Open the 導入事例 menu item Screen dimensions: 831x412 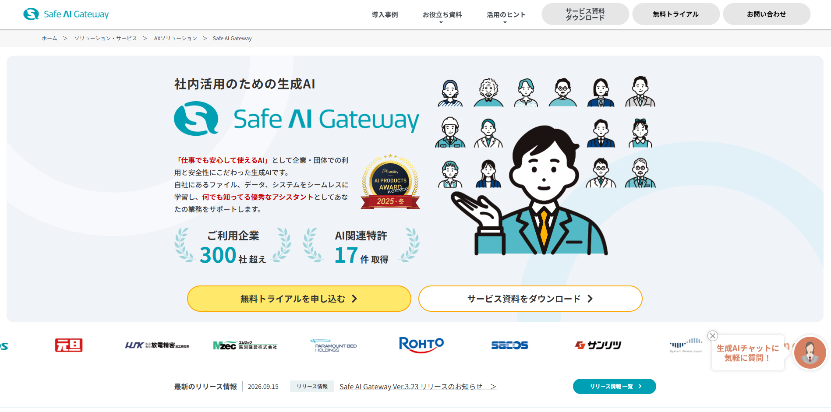[x=385, y=14]
